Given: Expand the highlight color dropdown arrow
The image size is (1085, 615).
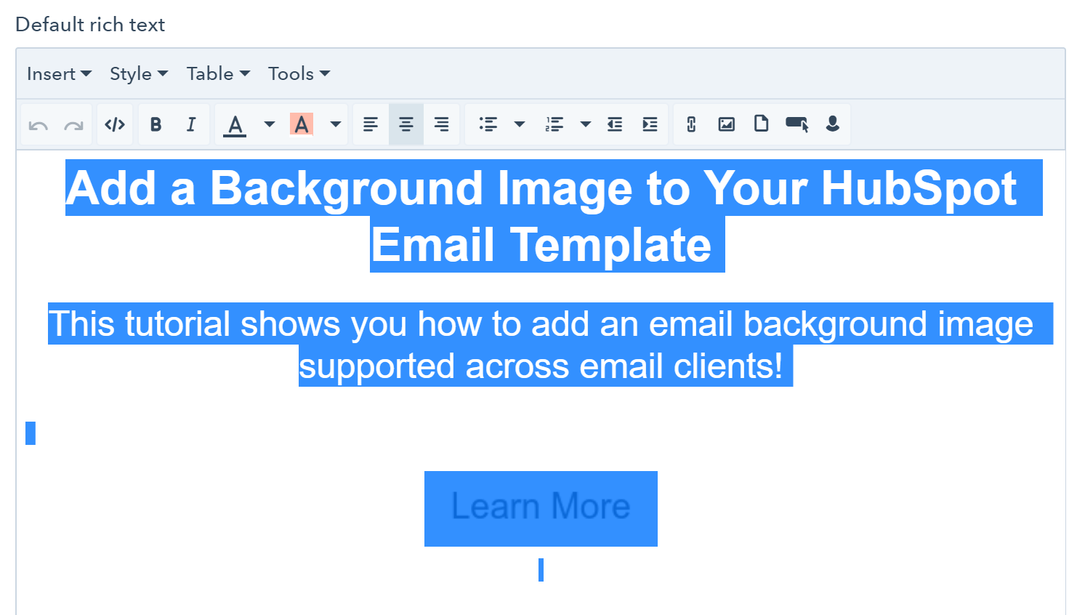Looking at the screenshot, I should coord(336,124).
